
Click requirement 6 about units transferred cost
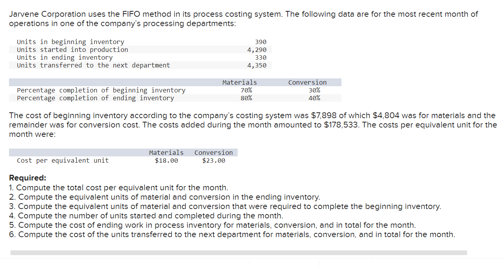click(232, 234)
